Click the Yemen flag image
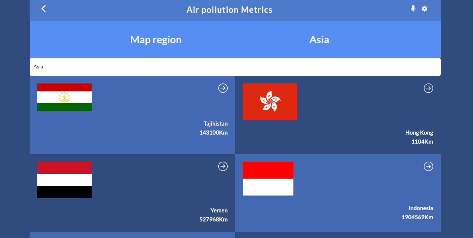The width and height of the screenshot is (473, 238). click(x=64, y=180)
